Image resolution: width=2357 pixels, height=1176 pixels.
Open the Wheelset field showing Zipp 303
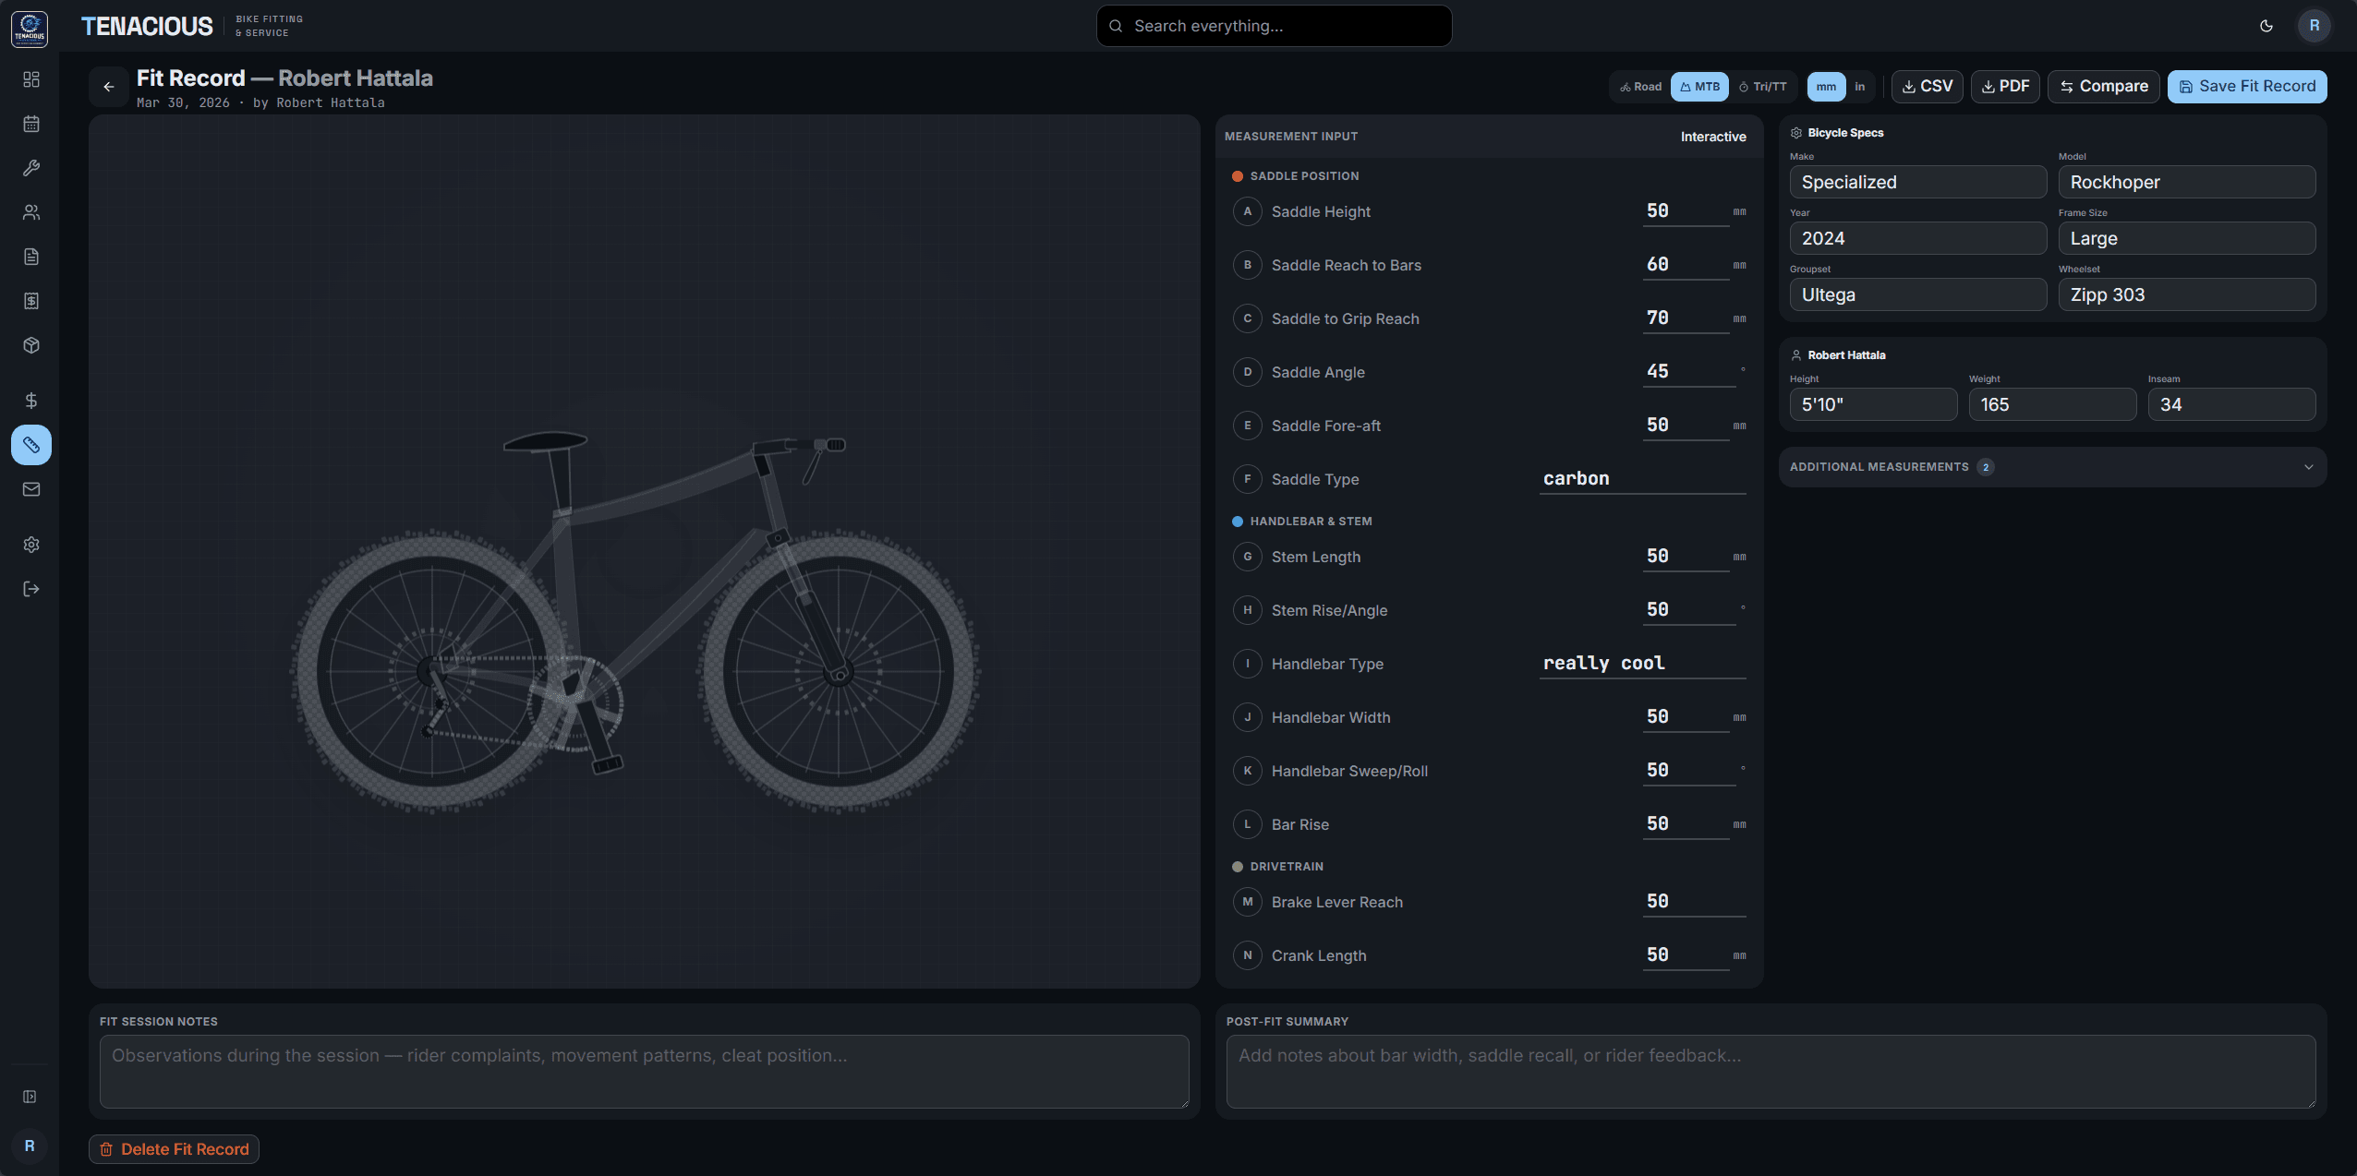click(x=2185, y=294)
